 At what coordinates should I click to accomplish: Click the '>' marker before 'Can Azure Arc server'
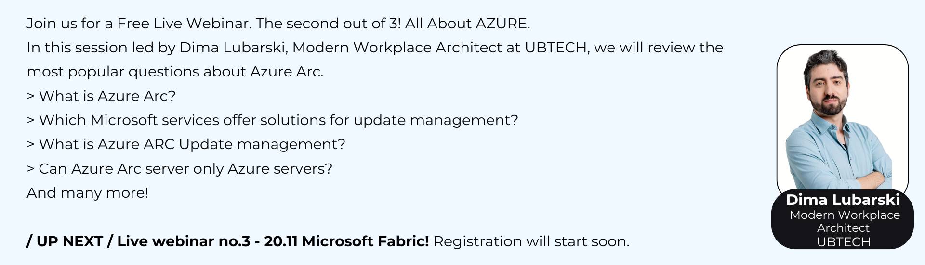tap(30, 169)
